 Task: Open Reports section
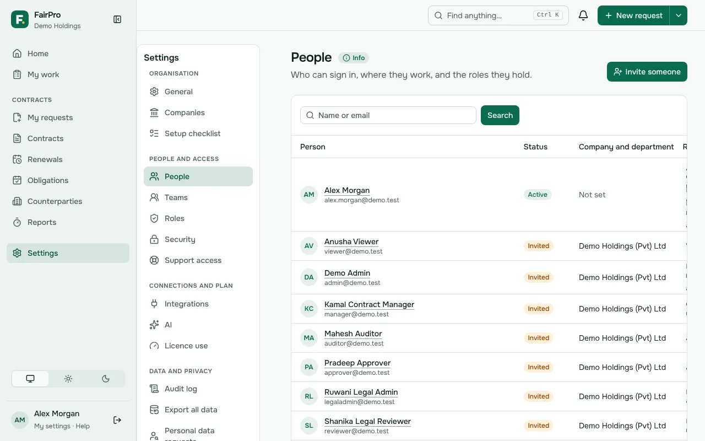68,222
